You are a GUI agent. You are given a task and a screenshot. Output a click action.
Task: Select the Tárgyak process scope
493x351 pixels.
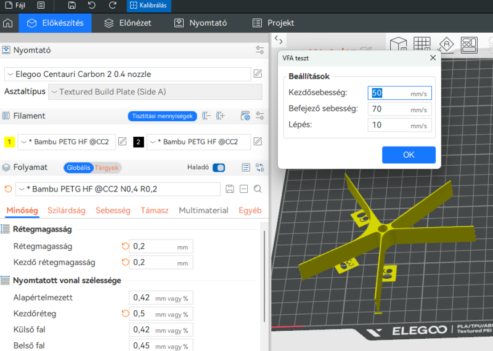coord(107,167)
